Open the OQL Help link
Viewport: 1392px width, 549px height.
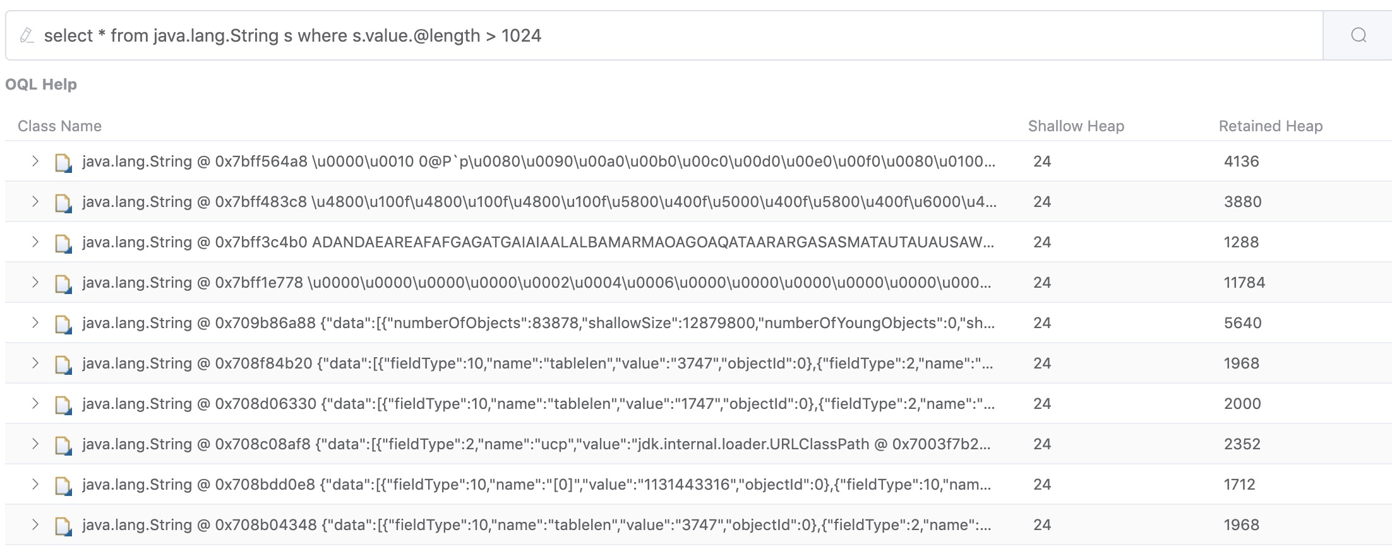pyautogui.click(x=41, y=85)
